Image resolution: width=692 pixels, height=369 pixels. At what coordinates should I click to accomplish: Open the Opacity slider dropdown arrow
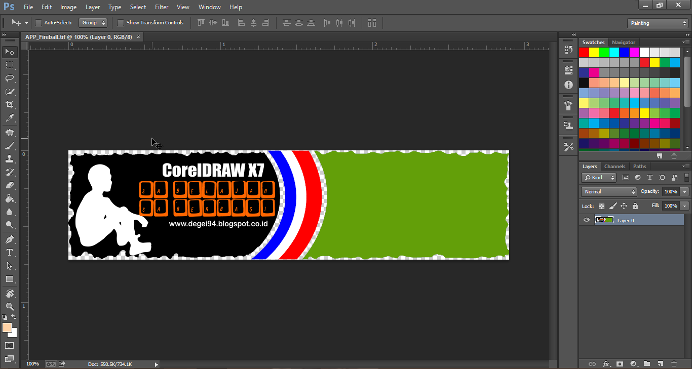point(685,192)
